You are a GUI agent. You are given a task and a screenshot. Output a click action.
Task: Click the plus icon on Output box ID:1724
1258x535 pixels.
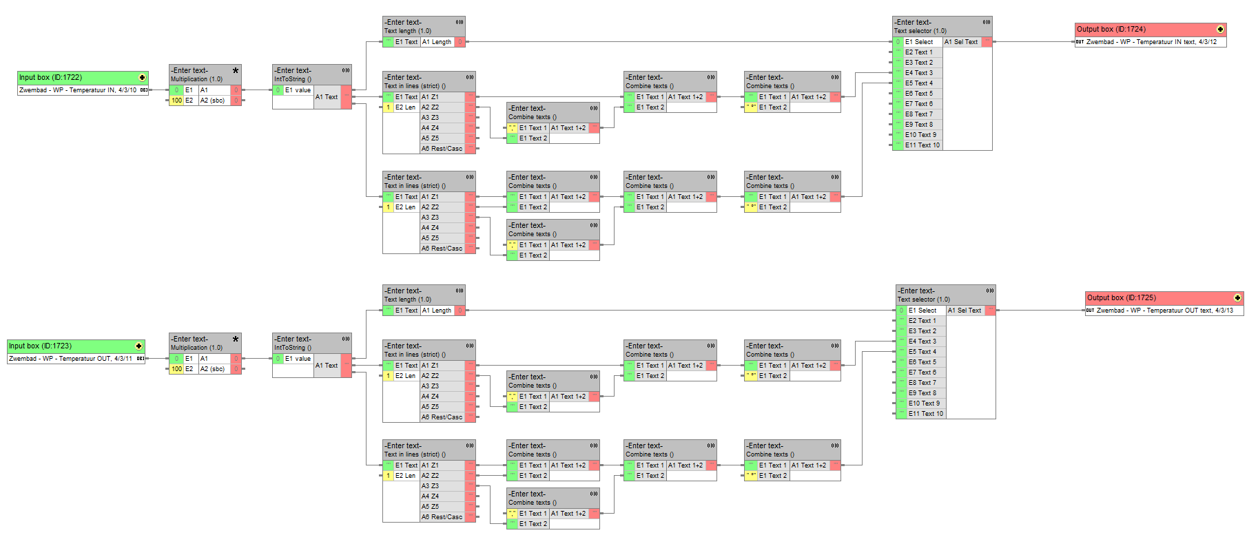[x=1220, y=30]
